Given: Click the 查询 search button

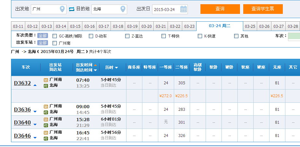Looking at the screenshot, I should pyautogui.click(x=220, y=9).
